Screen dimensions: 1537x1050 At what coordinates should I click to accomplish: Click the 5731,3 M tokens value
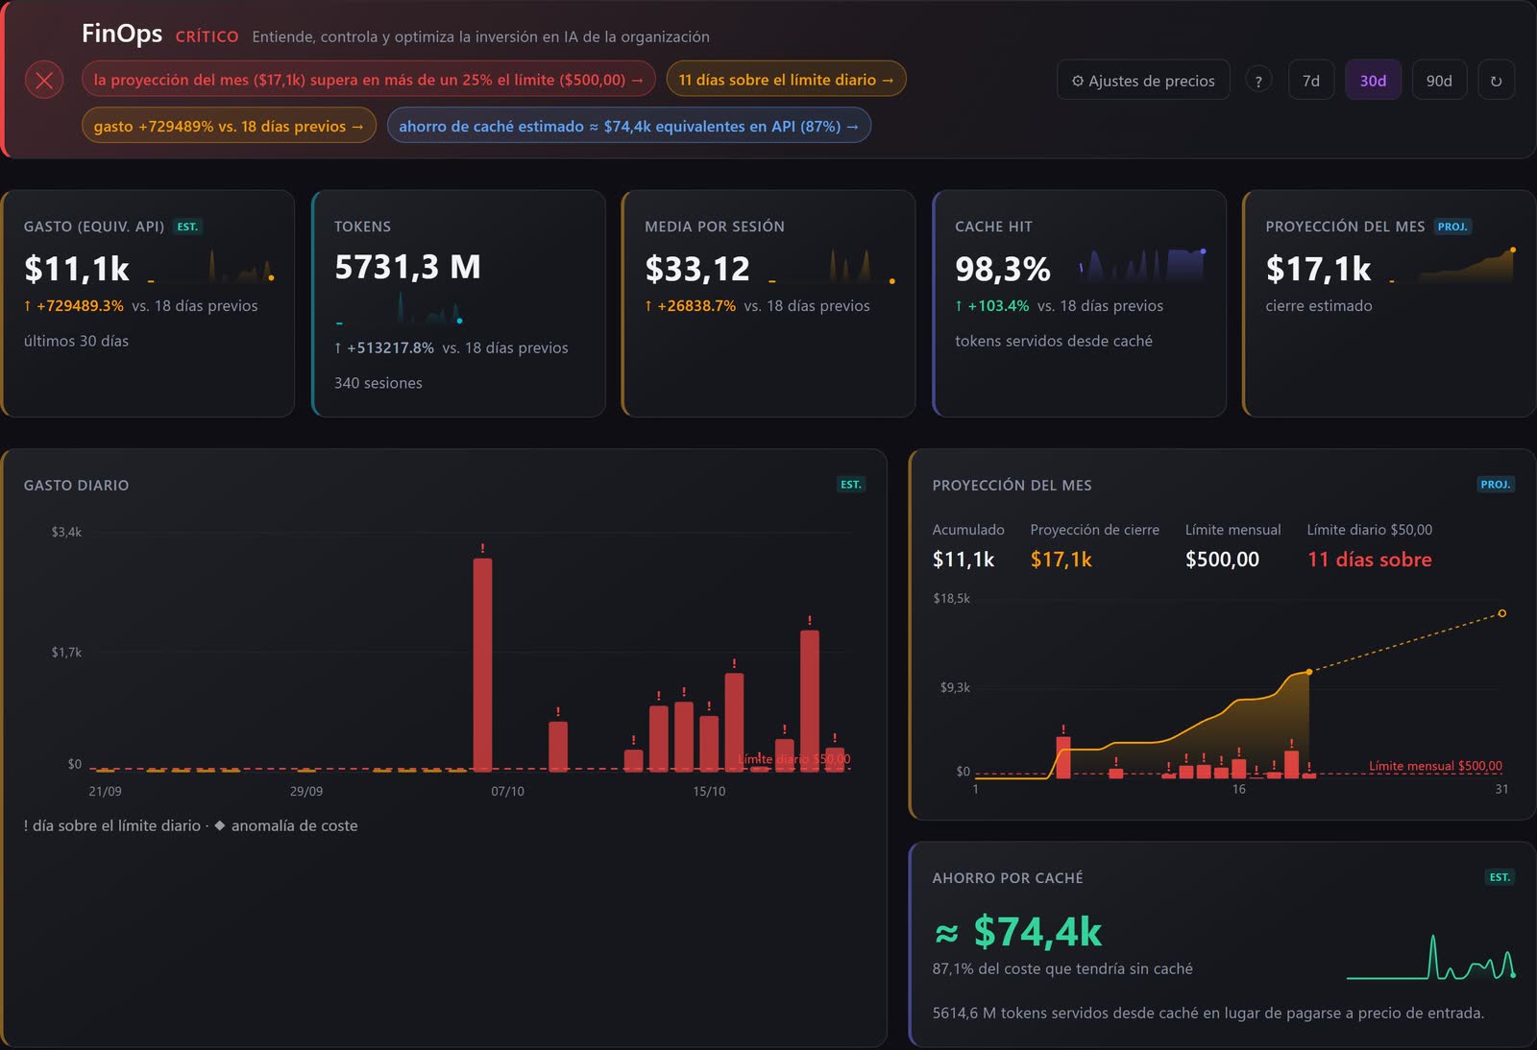pyautogui.click(x=407, y=267)
